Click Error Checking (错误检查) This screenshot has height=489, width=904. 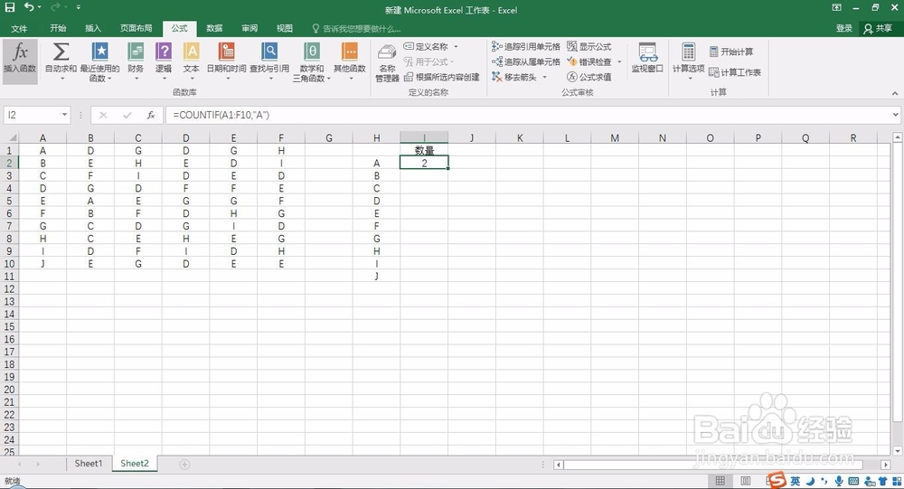point(589,61)
